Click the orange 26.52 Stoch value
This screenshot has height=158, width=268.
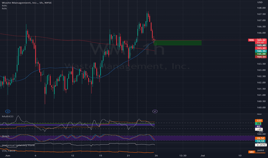click(260, 138)
